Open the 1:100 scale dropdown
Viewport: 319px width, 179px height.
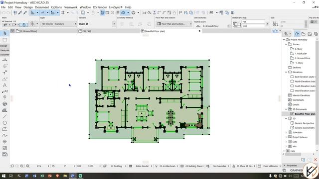click(x=100, y=166)
